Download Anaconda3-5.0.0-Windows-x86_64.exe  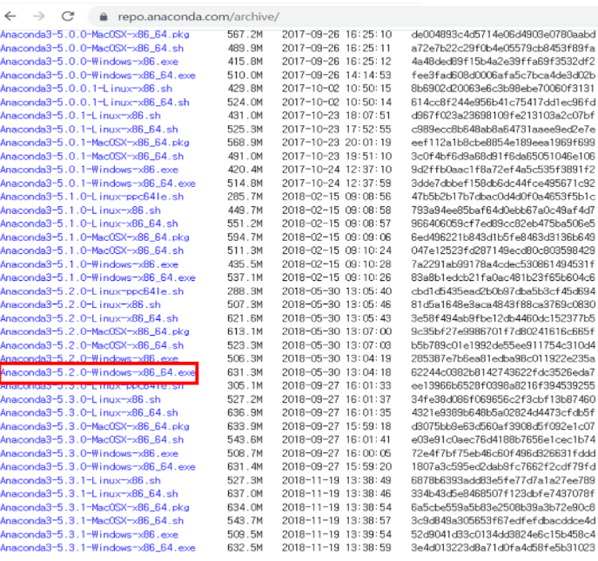click(97, 76)
